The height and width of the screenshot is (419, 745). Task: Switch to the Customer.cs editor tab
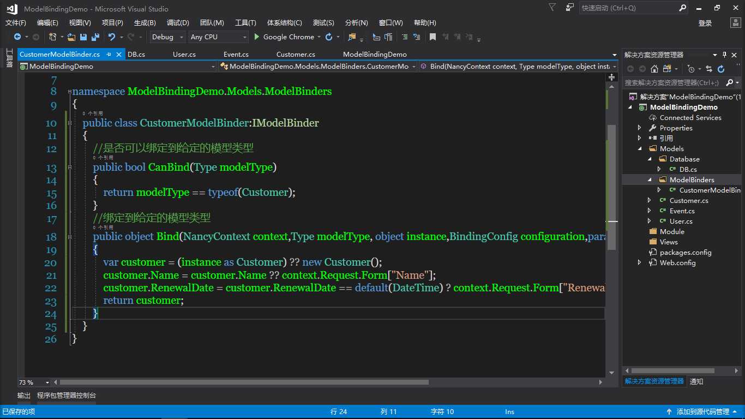(x=296, y=55)
